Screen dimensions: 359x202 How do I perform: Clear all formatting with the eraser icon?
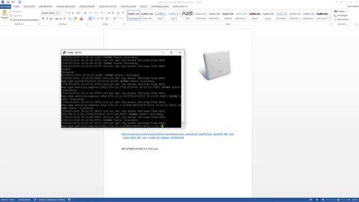[85, 13]
